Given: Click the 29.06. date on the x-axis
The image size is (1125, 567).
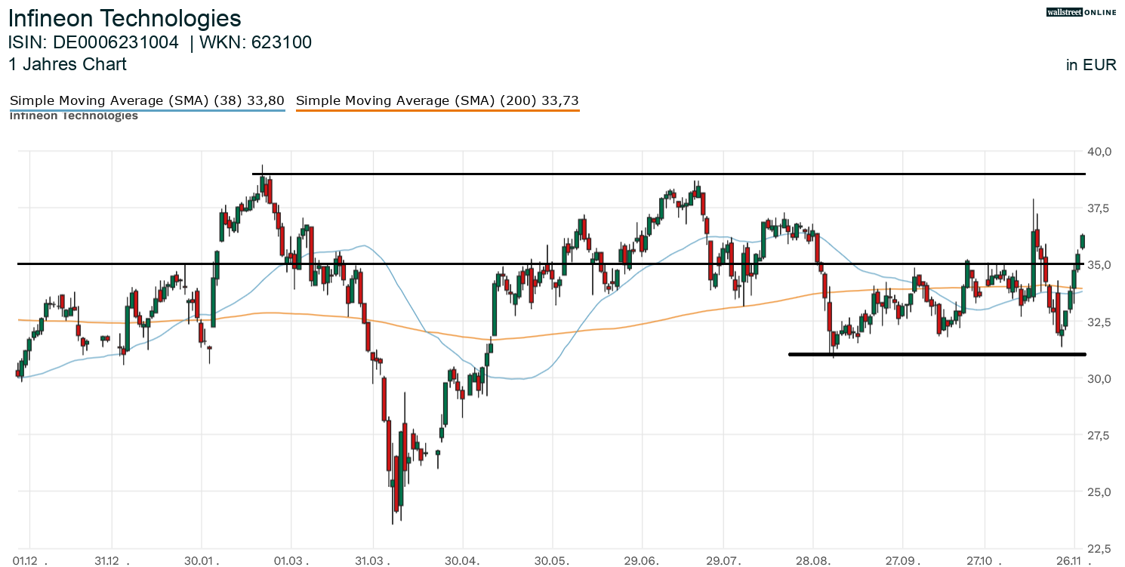Looking at the screenshot, I should [641, 561].
